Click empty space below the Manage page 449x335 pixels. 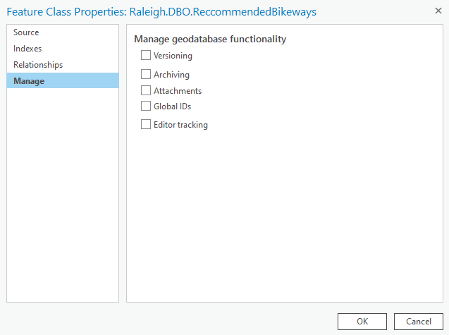(x=62, y=197)
